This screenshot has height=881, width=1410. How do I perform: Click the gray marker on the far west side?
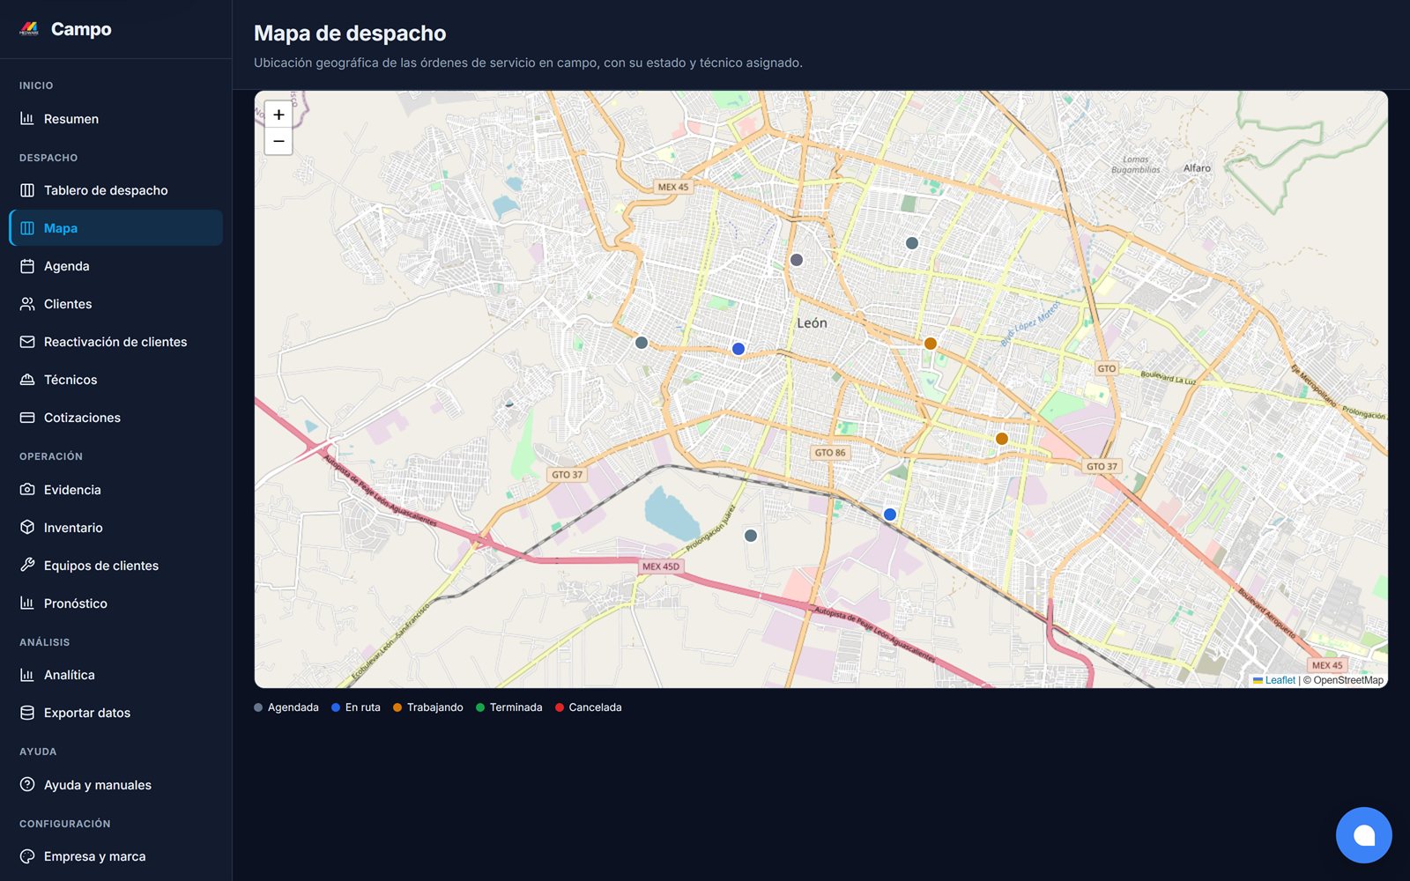pyautogui.click(x=642, y=343)
